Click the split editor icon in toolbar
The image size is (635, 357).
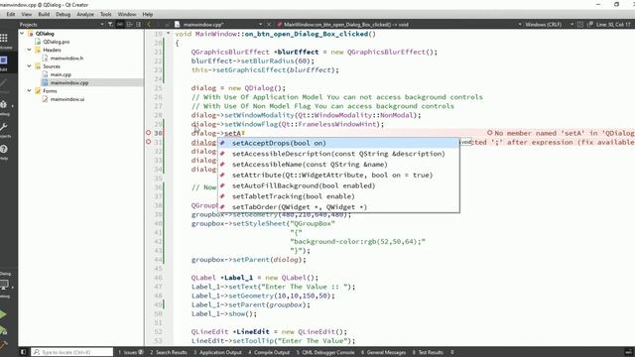click(x=579, y=24)
